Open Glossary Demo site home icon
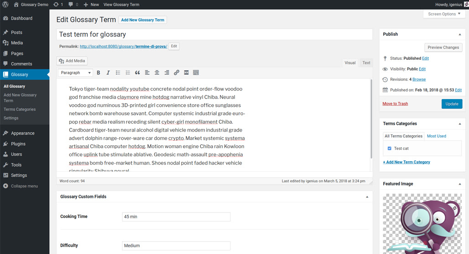The height and width of the screenshot is (254, 469). 16,5
